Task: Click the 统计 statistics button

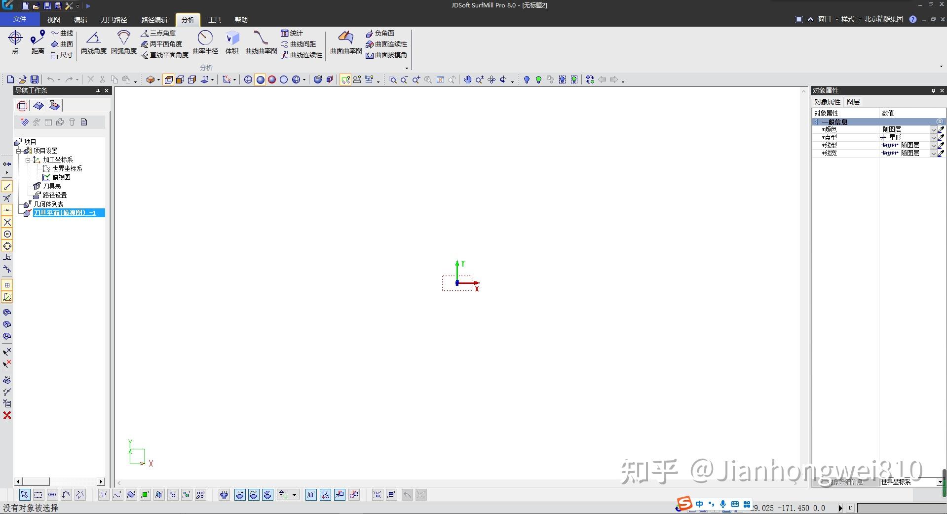Action: pyautogui.click(x=292, y=33)
